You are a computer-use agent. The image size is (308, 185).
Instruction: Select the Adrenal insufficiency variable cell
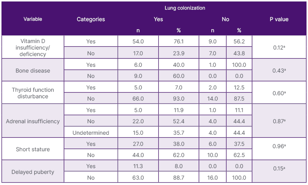pyautogui.click(x=33, y=121)
